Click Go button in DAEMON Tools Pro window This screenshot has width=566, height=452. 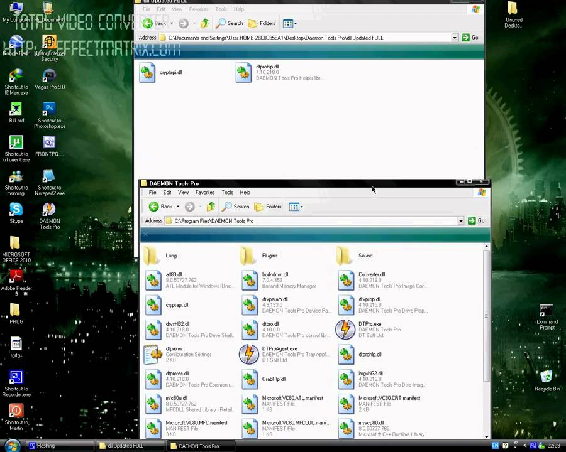pos(476,220)
